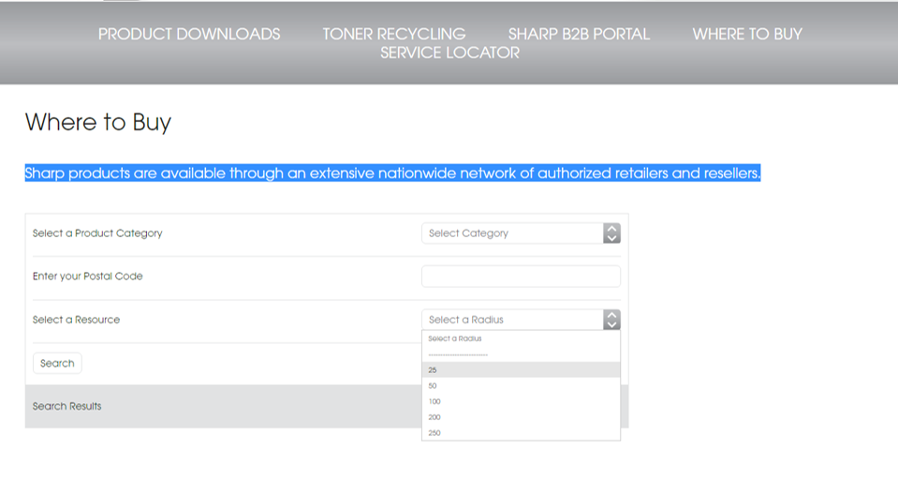Screen dimensions: 898x494
Task: Click the Select Category arrow stepper
Action: pos(611,233)
